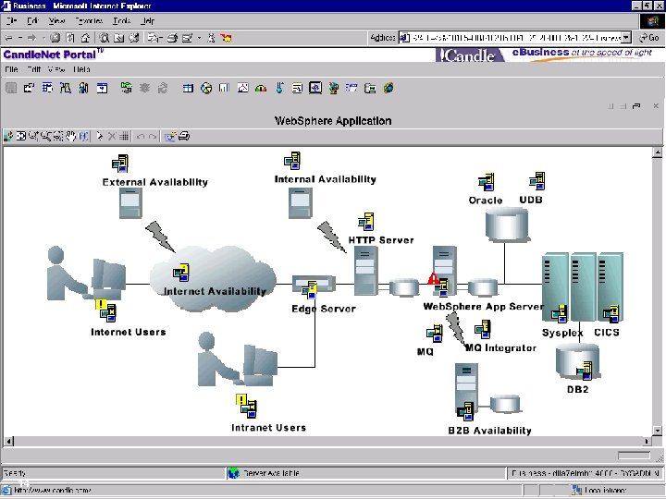Open the browser File menu
The height and width of the screenshot is (499, 666).
[11, 20]
